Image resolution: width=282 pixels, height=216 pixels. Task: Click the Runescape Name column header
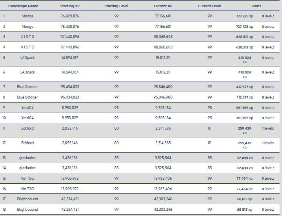tap(23, 6)
